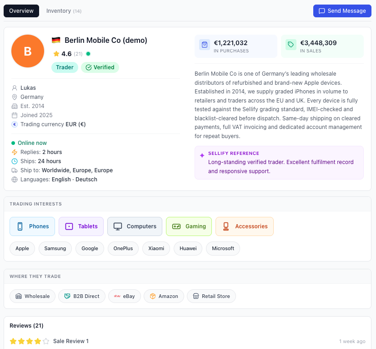The image size is (376, 349).
Task: Click the Online now status text
Action: 32,143
